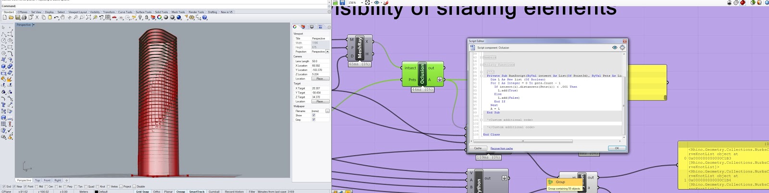The width and height of the screenshot is (769, 193).
Task: Click the down-arrow icon on Oclusion output A
Action: tap(439, 79)
